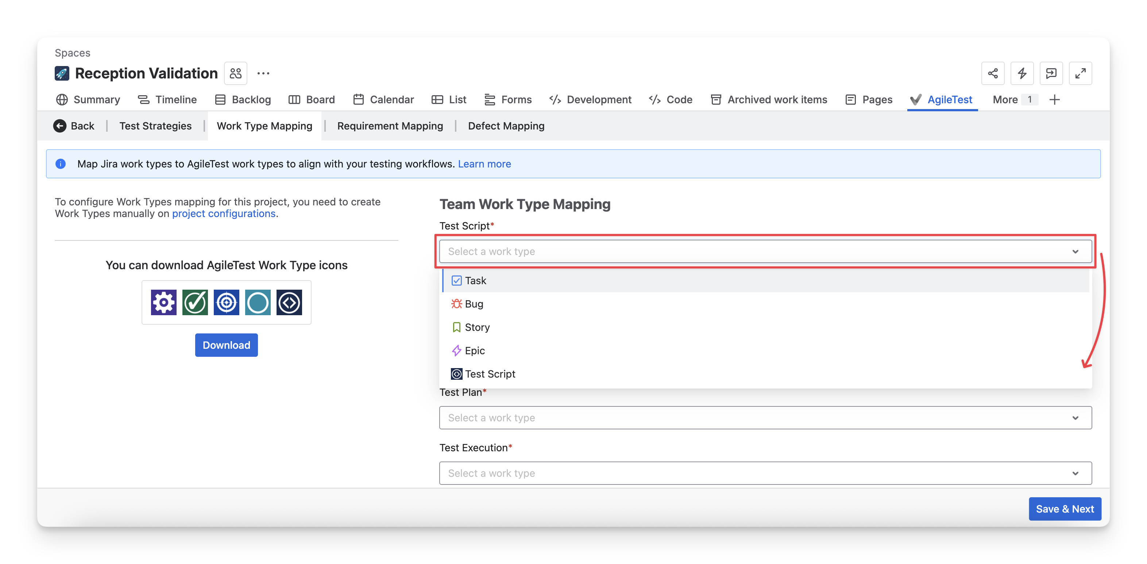Click the gear AgileTest work type icon
This screenshot has height=564, width=1147.
163,302
